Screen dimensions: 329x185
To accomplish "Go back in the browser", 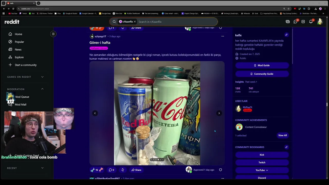I will pos(4,8).
